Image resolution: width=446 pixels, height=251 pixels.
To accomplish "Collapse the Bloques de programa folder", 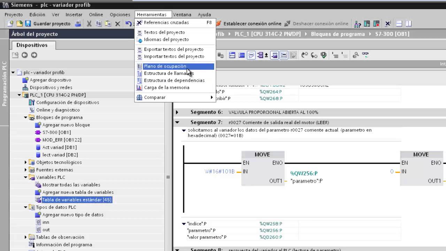I will pyautogui.click(x=25, y=117).
